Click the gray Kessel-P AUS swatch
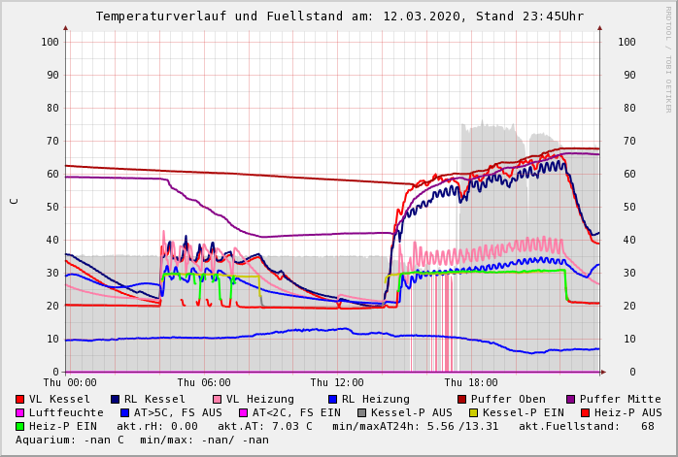This screenshot has width=678, height=457. pos(361,412)
